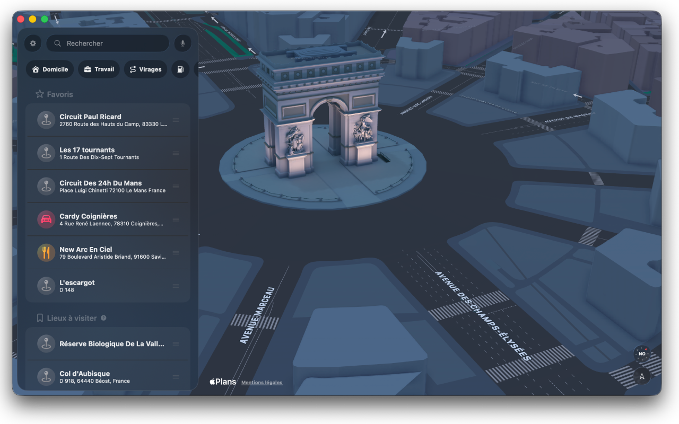The height and width of the screenshot is (424, 679).
Task: Open the New Arc En Ciel favorite
Action: click(108, 252)
